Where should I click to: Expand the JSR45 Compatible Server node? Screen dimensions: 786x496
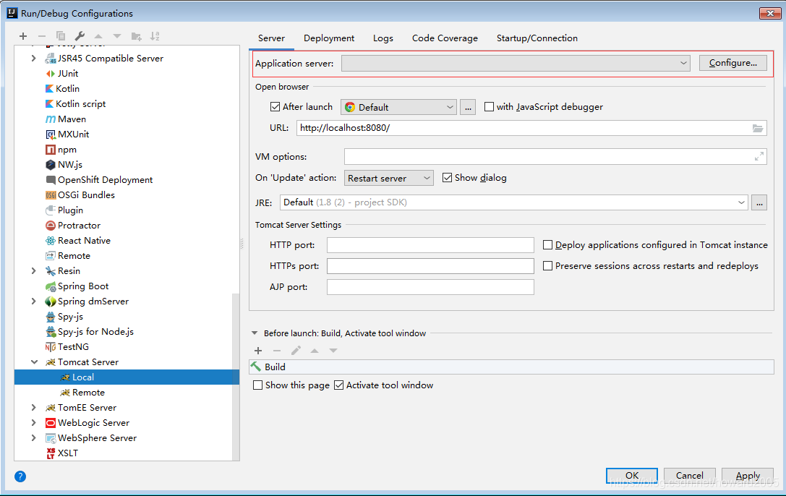click(x=33, y=59)
